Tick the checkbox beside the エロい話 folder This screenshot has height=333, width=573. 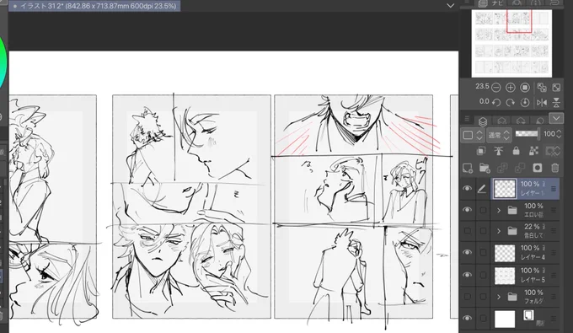(483, 210)
